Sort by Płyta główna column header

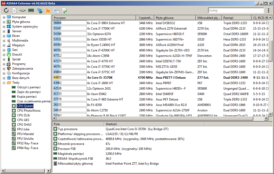(175, 18)
